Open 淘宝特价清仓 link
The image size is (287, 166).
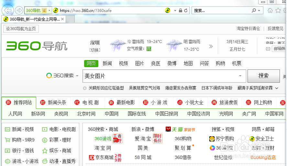point(248,28)
